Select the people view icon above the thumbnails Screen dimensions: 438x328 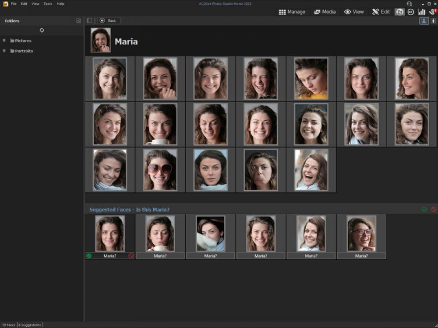coord(424,21)
